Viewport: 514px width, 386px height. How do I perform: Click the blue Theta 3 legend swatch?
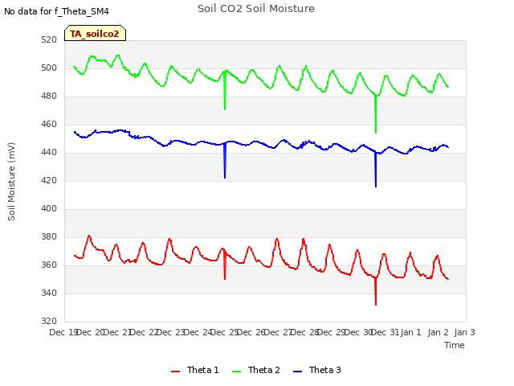pyautogui.click(x=297, y=372)
